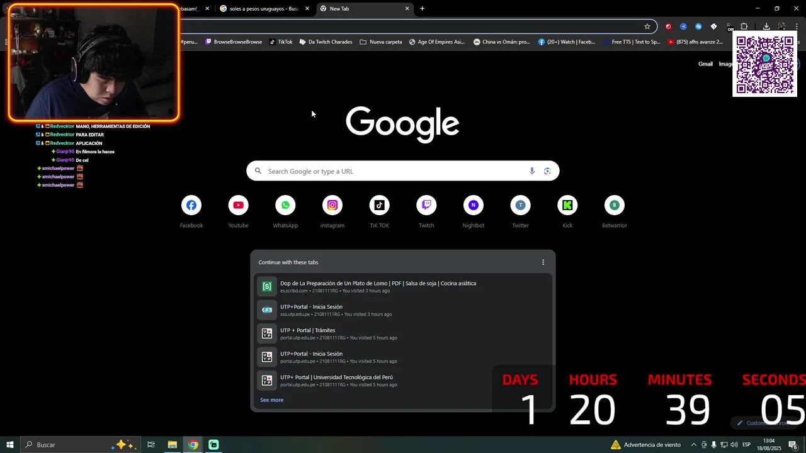Open the Facebook shortcut tile
806x453 pixels.
pyautogui.click(x=191, y=212)
